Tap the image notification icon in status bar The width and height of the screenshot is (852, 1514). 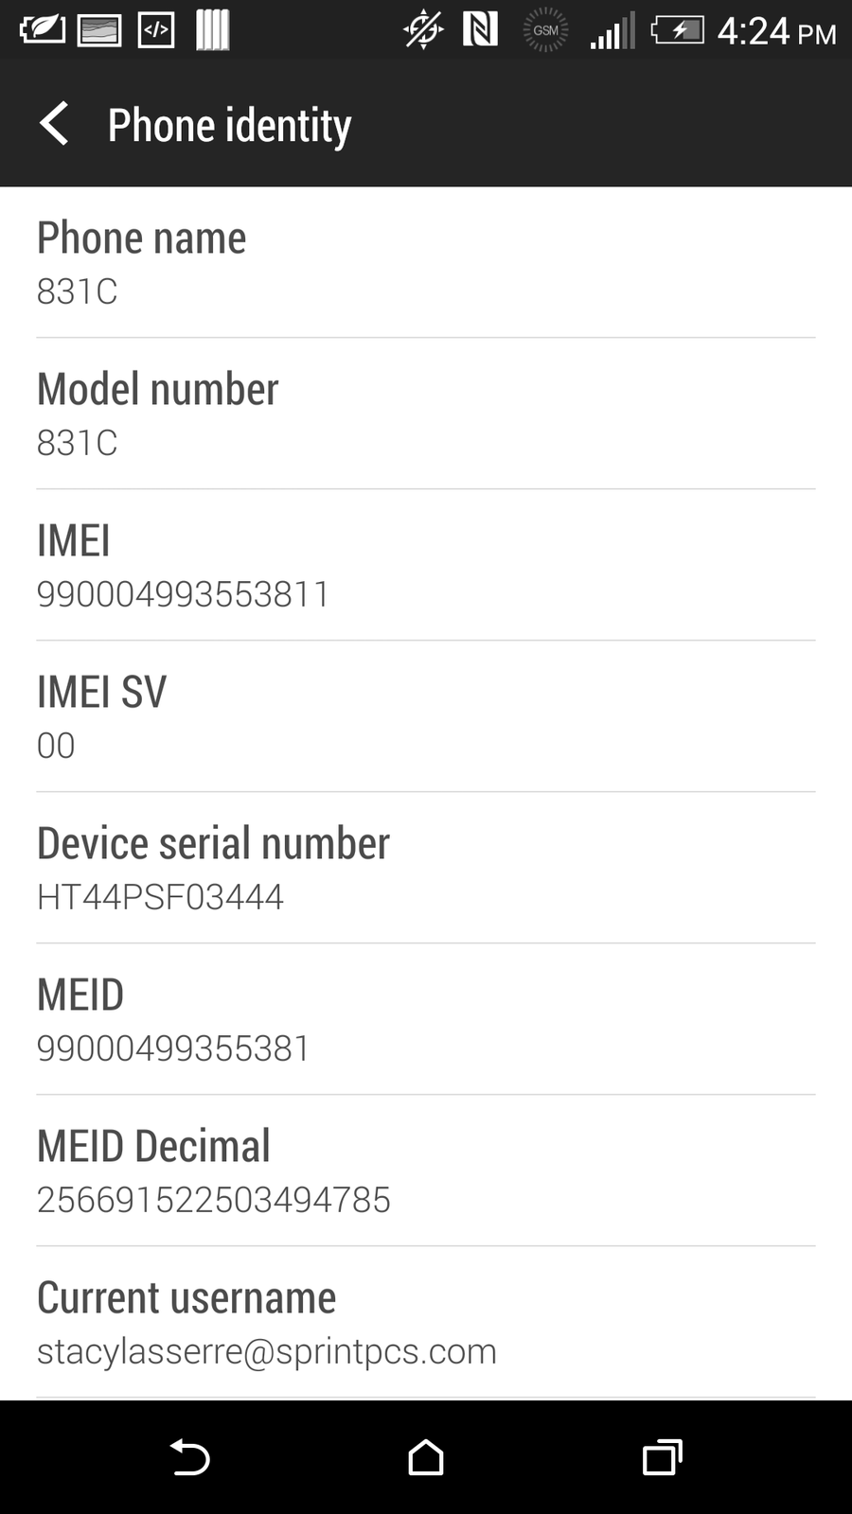click(98, 30)
